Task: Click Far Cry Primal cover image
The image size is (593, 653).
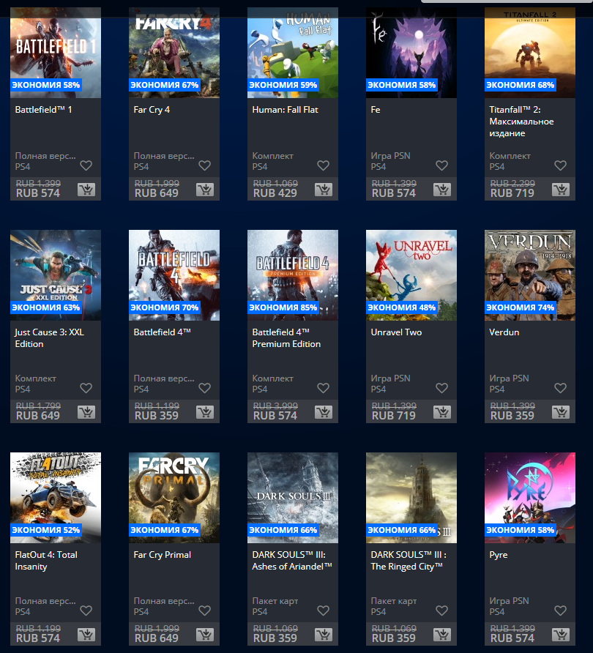Action: point(174,498)
